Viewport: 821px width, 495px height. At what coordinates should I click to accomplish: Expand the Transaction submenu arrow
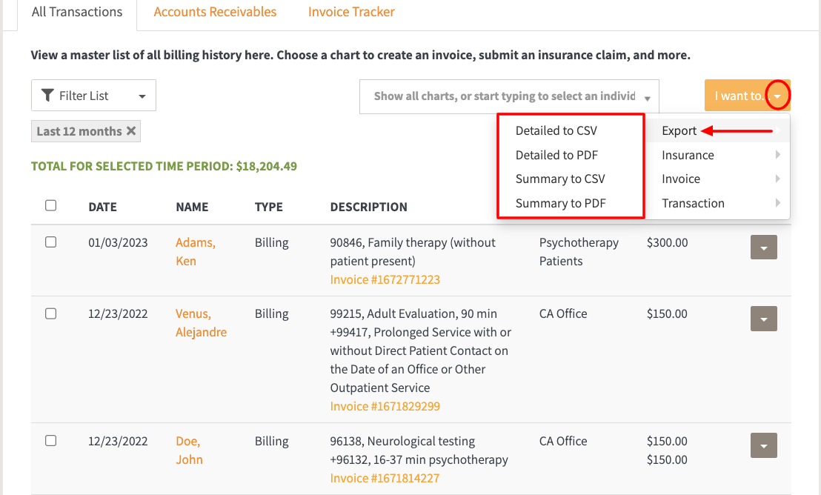click(x=777, y=203)
